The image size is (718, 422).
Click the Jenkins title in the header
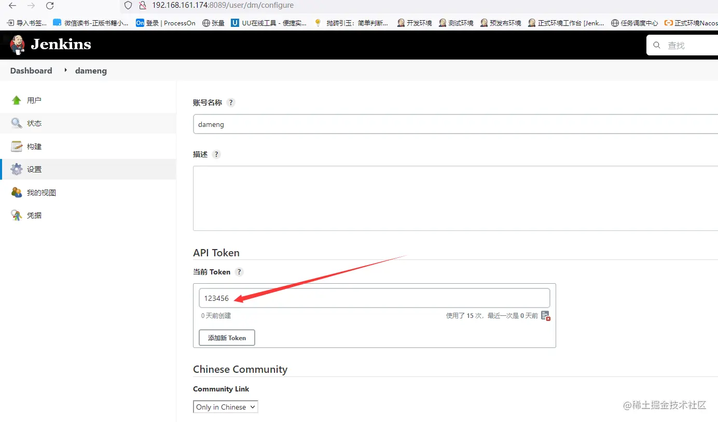[61, 45]
